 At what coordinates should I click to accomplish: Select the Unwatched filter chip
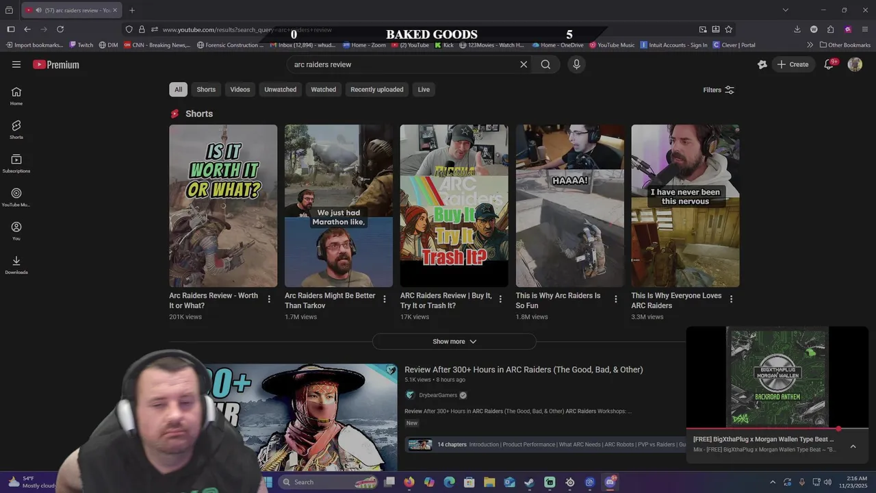coord(281,90)
